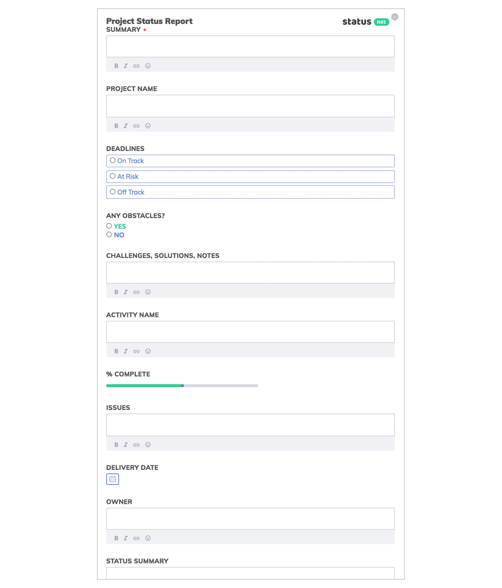Select YES for Any Obstacles

(x=109, y=226)
